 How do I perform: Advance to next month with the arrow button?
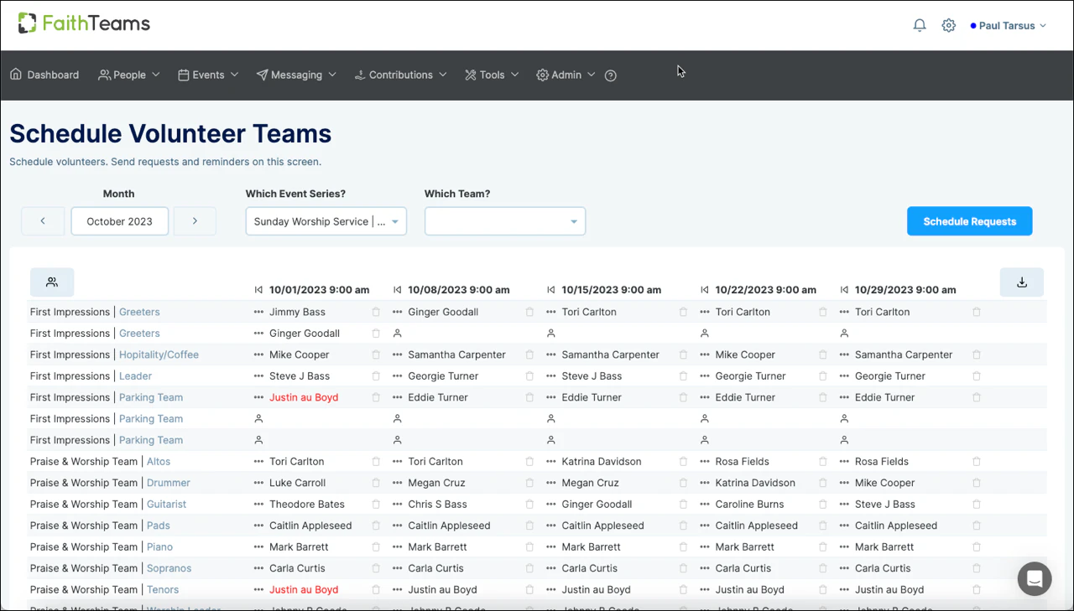click(x=195, y=220)
